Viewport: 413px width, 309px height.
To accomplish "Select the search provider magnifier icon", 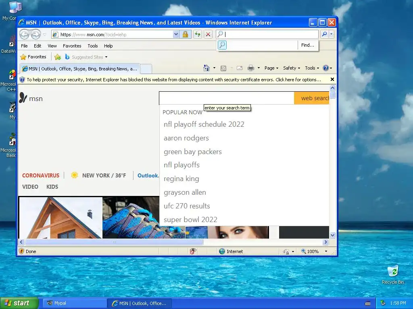I will pyautogui.click(x=222, y=45).
